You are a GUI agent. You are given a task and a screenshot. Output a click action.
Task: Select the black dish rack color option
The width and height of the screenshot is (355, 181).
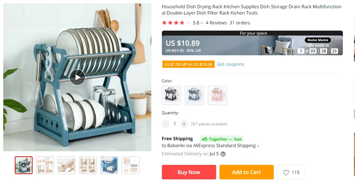171,95
